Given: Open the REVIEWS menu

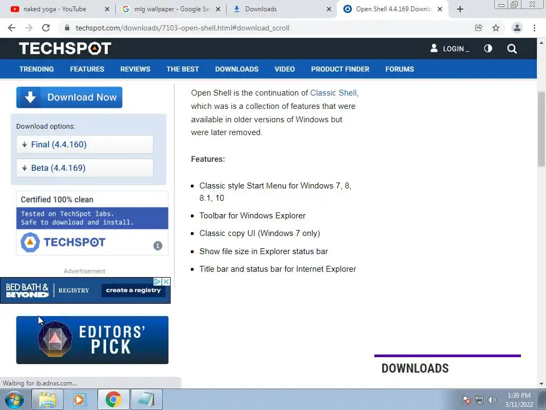Looking at the screenshot, I should tap(135, 69).
